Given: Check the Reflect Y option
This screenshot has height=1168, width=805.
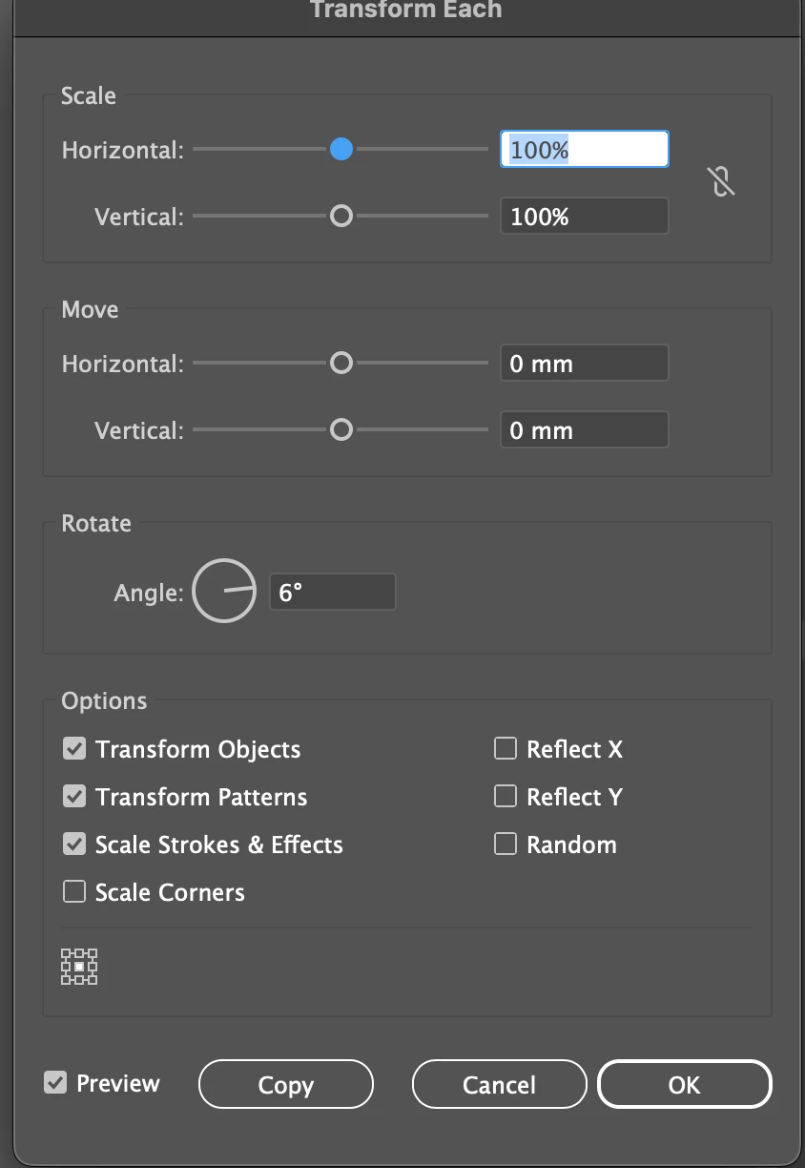Looking at the screenshot, I should (506, 797).
